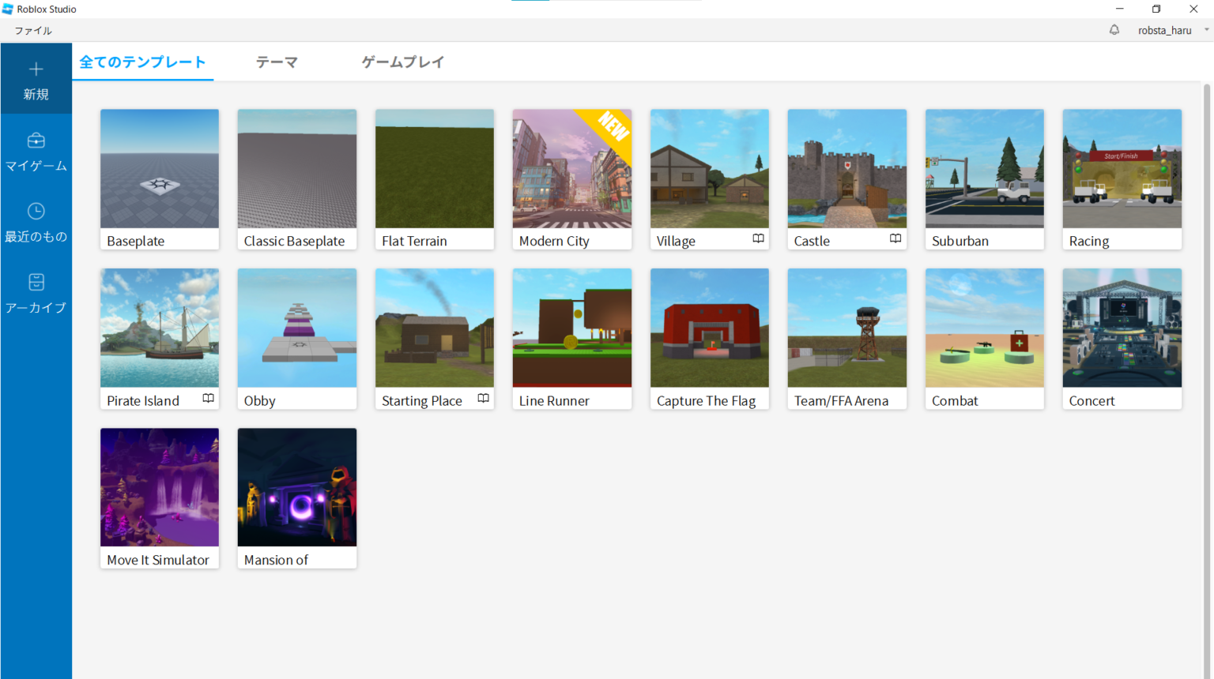
Task: Open the tutorial book icon on Village
Action: click(758, 238)
